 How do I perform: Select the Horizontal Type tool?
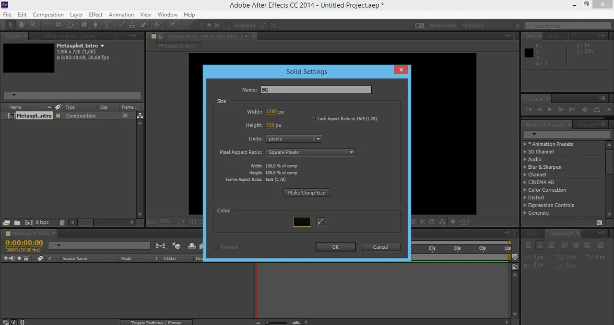107,25
